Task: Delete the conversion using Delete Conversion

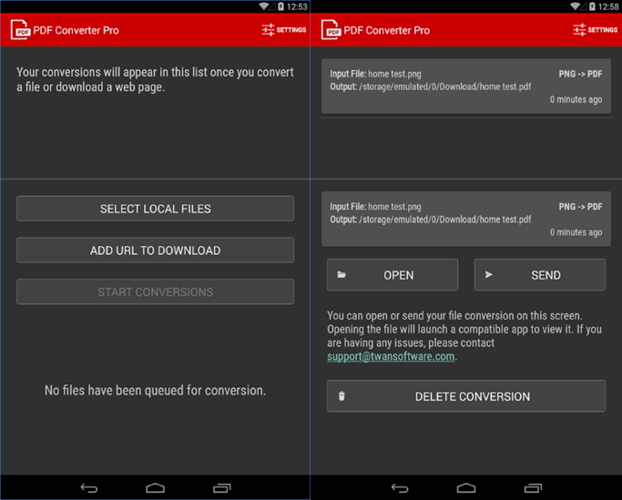Action: tap(466, 396)
